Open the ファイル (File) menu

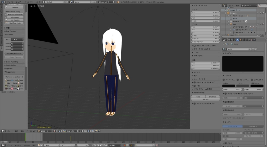10,2
